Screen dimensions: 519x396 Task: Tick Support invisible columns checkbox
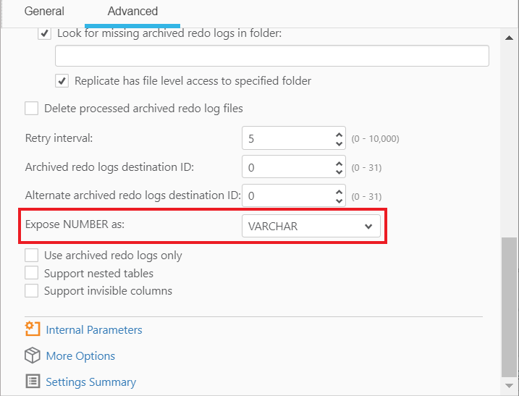31,290
